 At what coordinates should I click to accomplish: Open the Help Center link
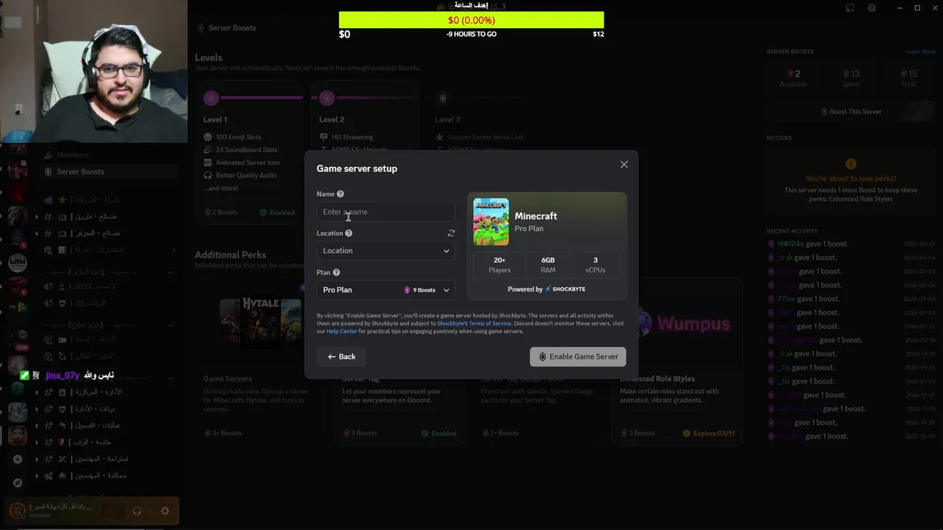tap(342, 331)
